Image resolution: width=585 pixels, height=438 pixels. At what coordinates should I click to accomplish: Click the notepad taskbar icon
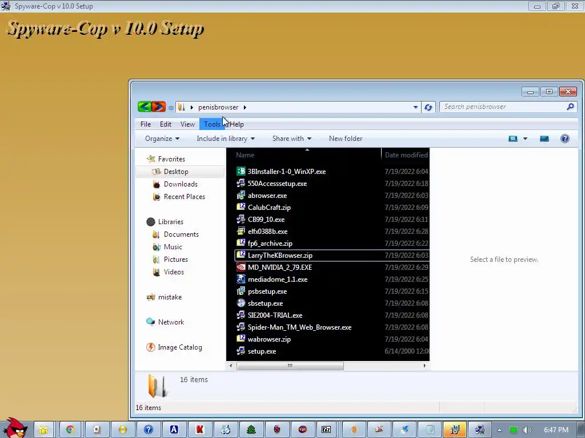click(430, 429)
